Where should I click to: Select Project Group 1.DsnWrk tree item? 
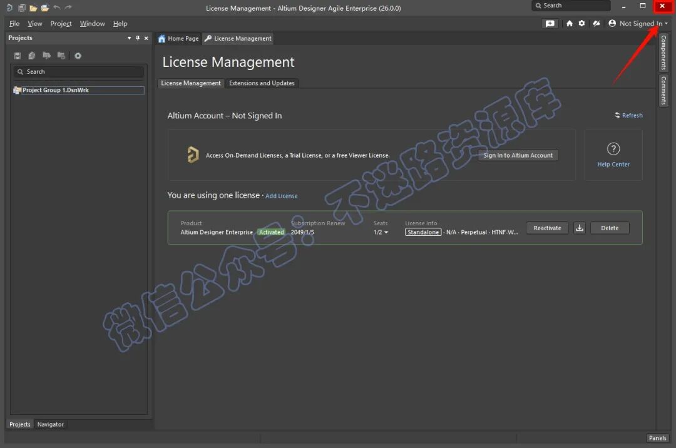pyautogui.click(x=79, y=90)
